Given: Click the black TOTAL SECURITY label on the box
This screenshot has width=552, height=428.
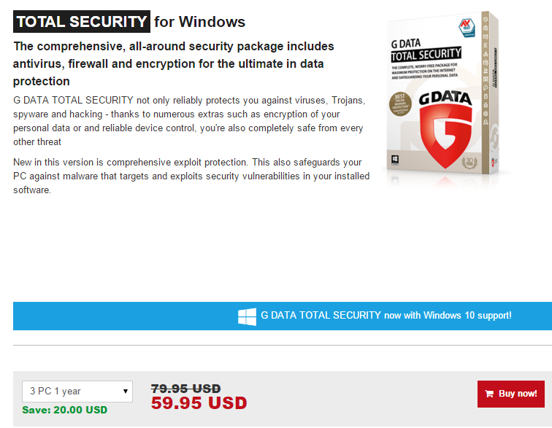Looking at the screenshot, I should coord(426,55).
